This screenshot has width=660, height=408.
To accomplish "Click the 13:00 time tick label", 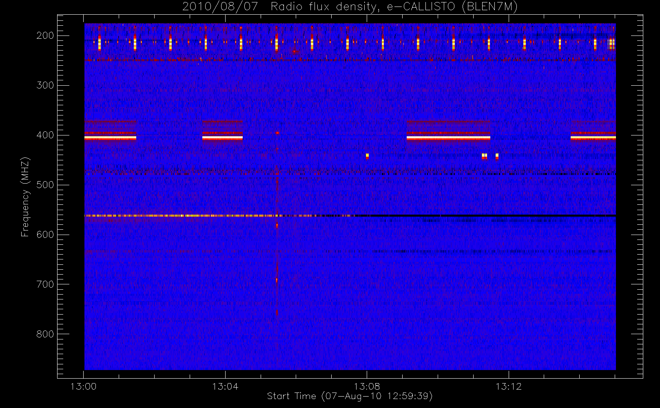I will [84, 386].
